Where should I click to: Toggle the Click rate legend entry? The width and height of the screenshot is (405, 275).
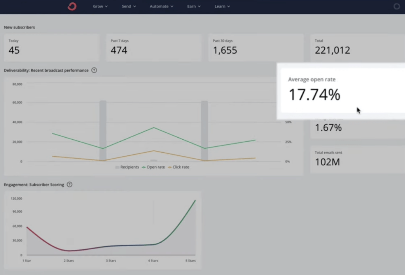[x=178, y=167]
